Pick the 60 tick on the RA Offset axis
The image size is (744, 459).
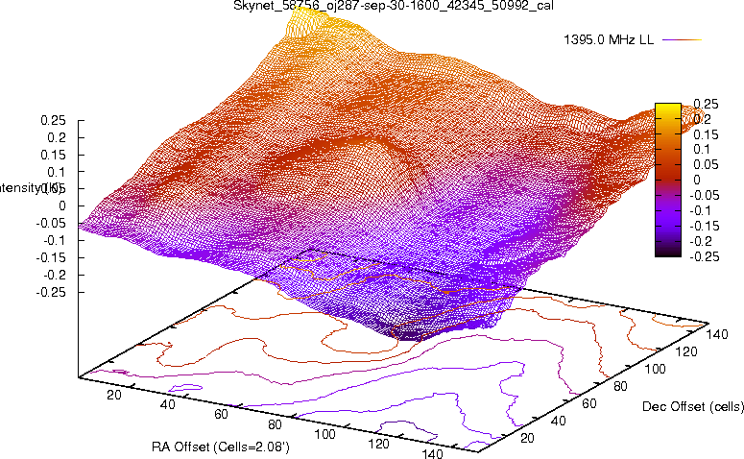(x=221, y=415)
